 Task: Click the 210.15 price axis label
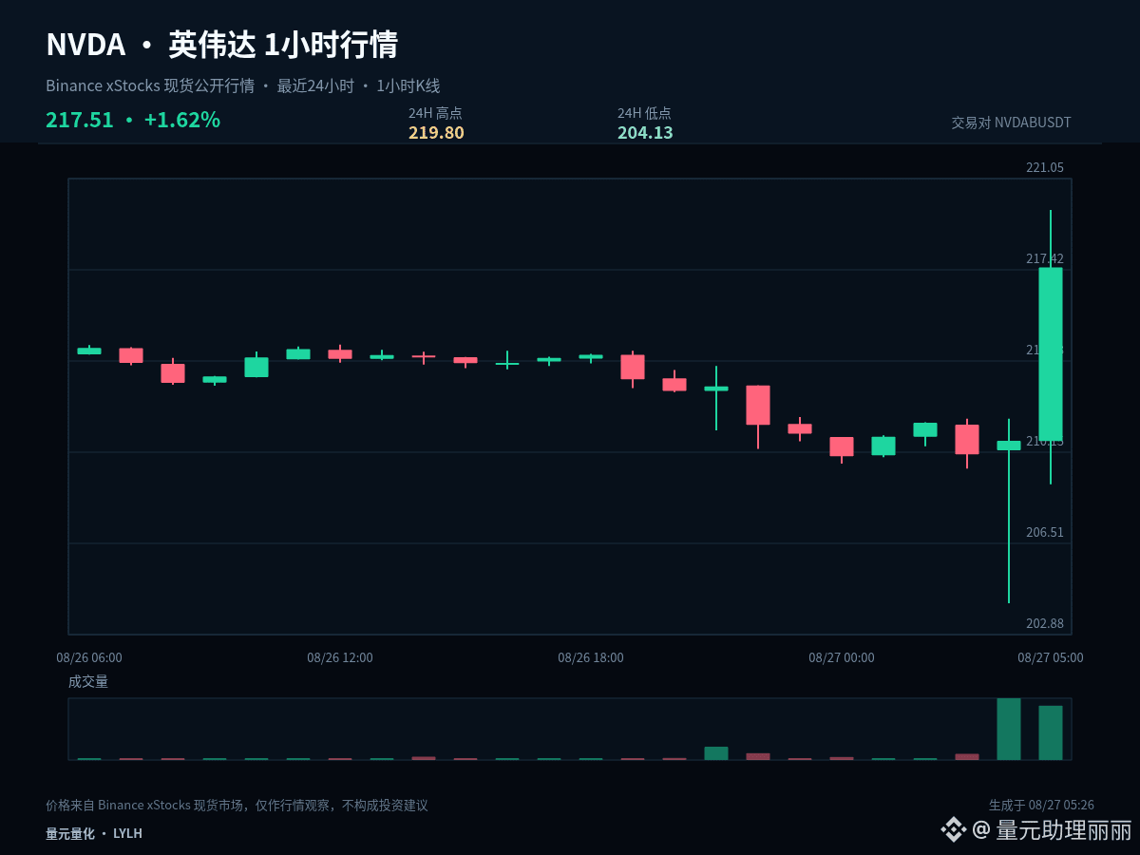point(1045,441)
